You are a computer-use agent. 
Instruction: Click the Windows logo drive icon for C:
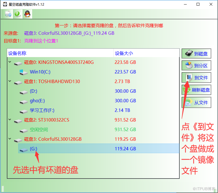(x=23, y=72)
